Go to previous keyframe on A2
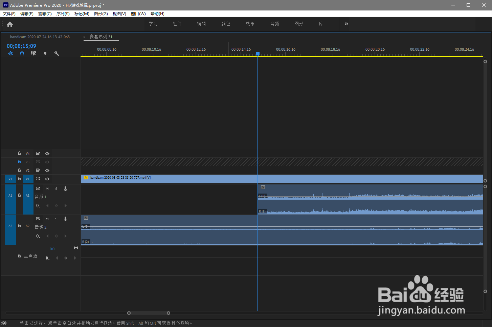The width and height of the screenshot is (492, 327). click(47, 236)
